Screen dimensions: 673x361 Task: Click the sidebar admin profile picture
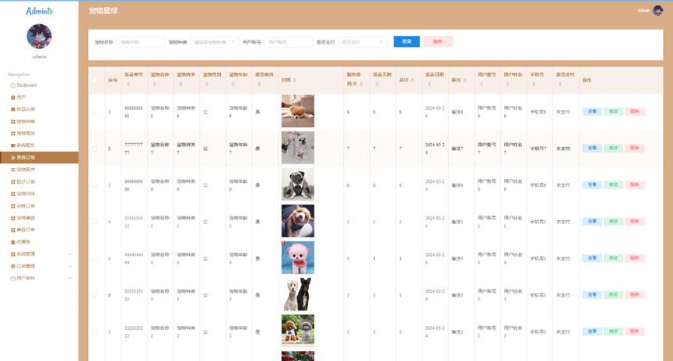(39, 37)
